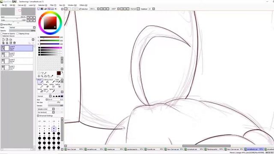Screen dimensions: 274x154
Task: Select the Layer3 row
Action: pos(17,61)
